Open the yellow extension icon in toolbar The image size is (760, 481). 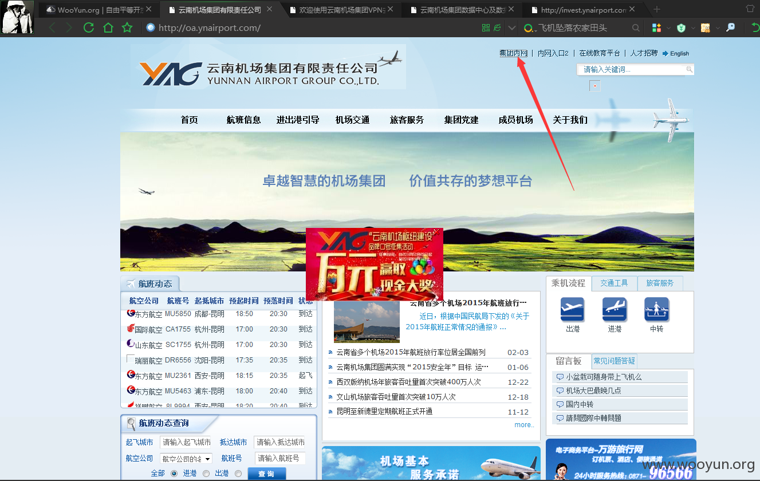click(x=706, y=27)
